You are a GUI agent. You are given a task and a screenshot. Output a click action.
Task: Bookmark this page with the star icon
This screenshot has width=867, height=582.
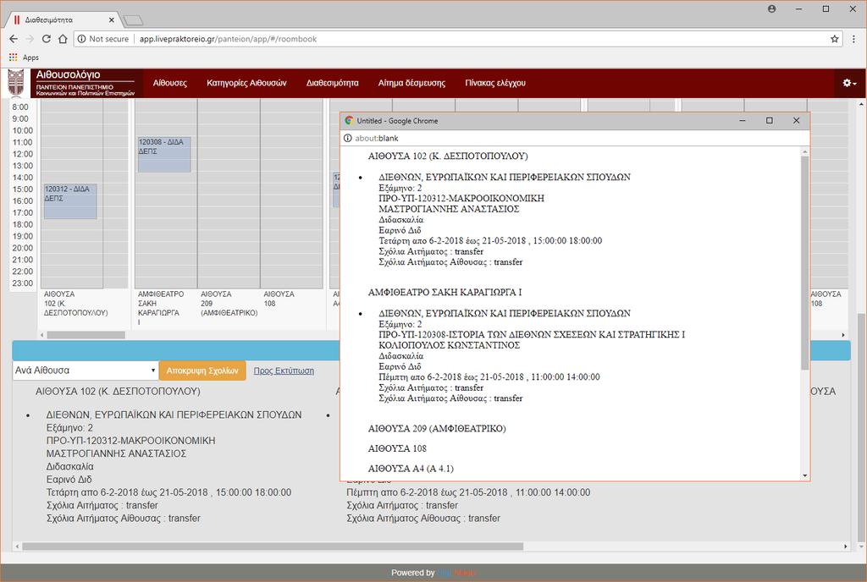[834, 39]
